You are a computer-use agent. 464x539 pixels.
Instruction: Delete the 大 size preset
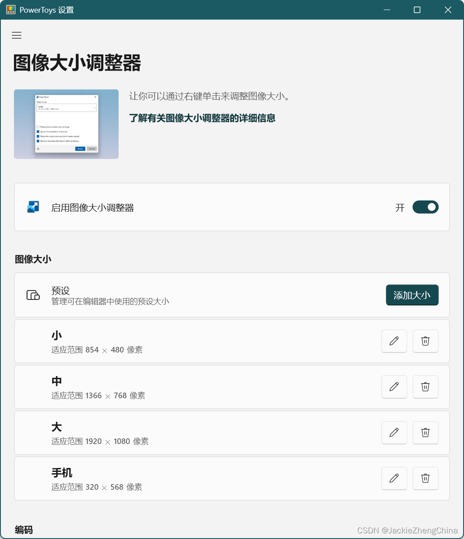click(x=426, y=432)
